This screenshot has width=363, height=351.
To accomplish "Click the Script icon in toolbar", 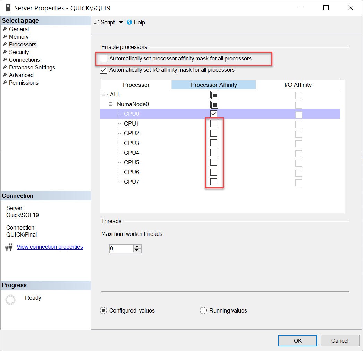I will (x=97, y=22).
